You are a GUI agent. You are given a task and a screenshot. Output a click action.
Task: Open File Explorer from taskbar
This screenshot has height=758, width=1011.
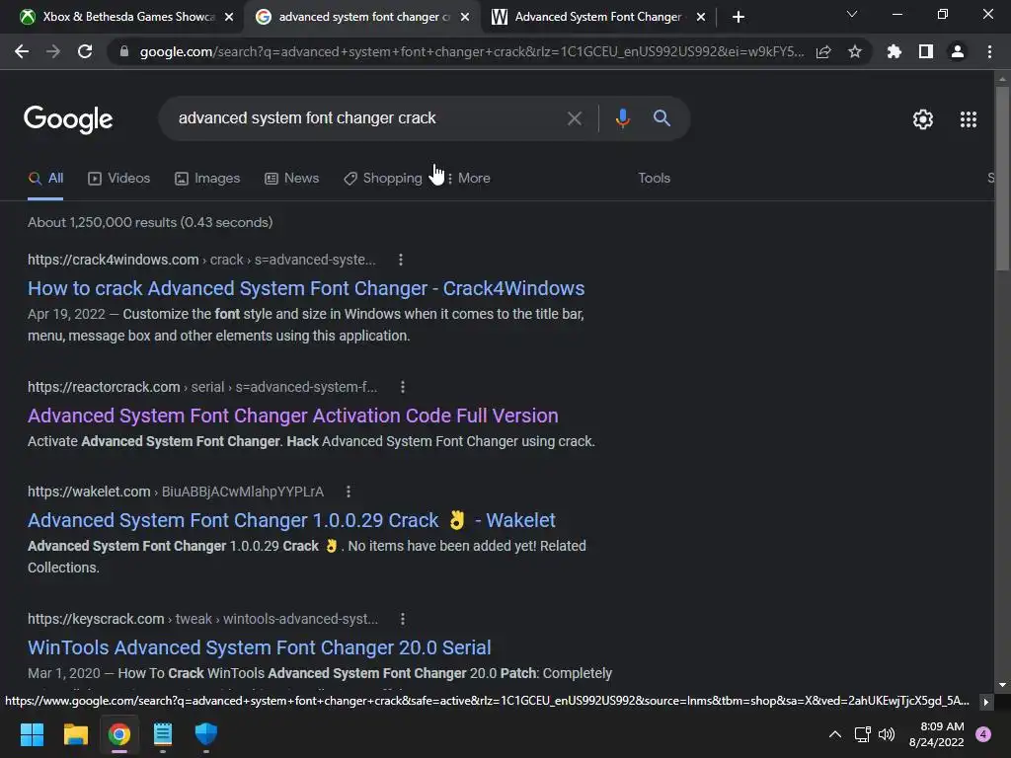coord(75,734)
